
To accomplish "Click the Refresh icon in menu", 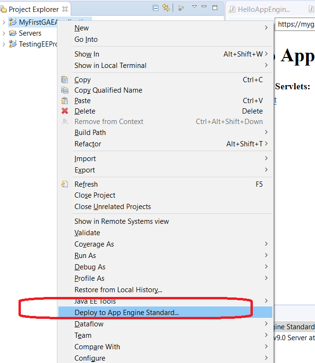I will tap(65, 184).
